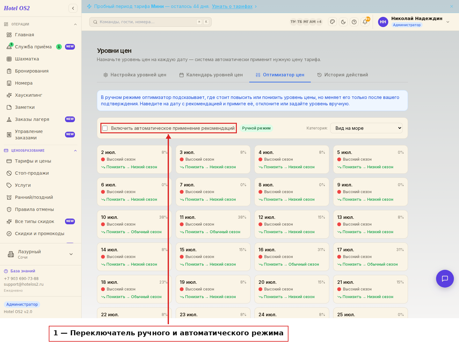
Task: Click the 13 июл. date card
Action: pos(370,224)
